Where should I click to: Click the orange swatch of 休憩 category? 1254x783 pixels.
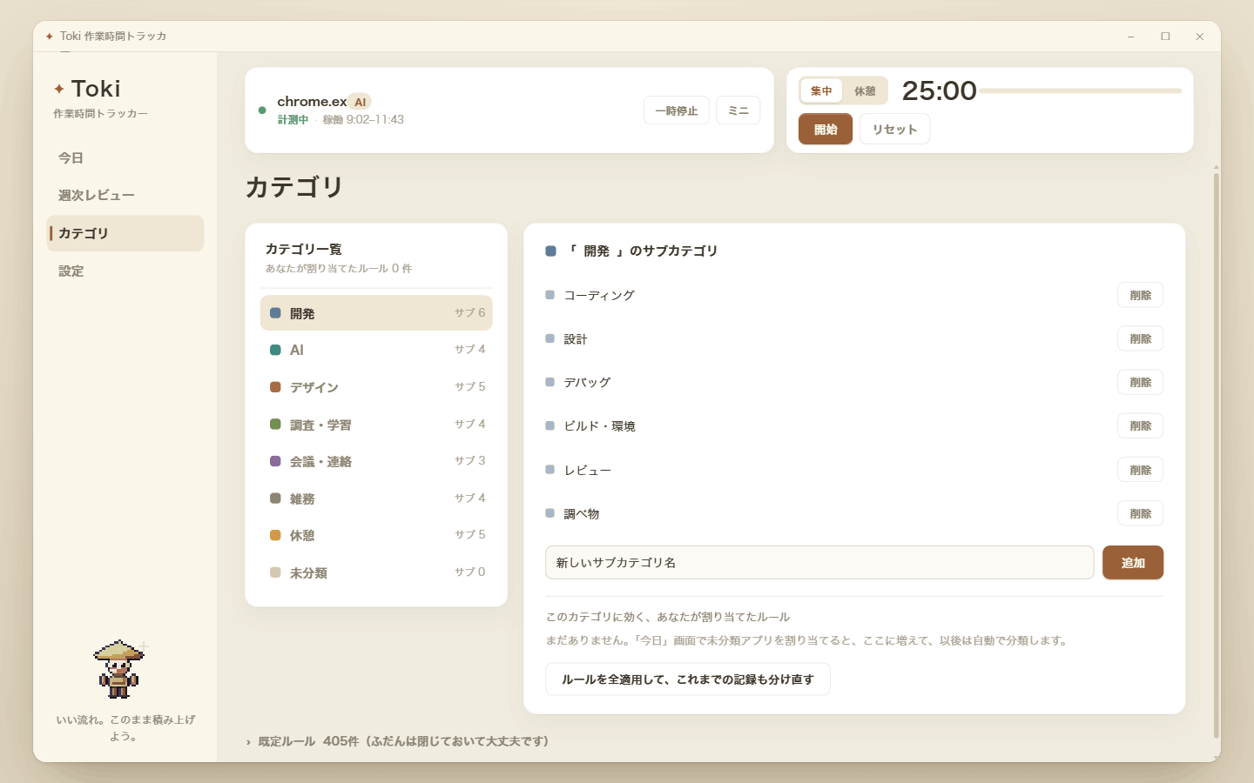tap(275, 535)
